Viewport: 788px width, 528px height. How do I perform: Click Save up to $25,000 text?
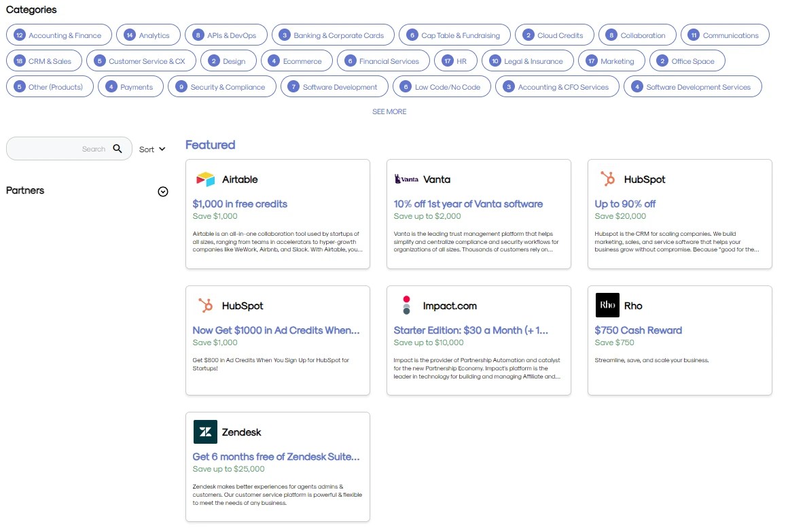pos(229,469)
